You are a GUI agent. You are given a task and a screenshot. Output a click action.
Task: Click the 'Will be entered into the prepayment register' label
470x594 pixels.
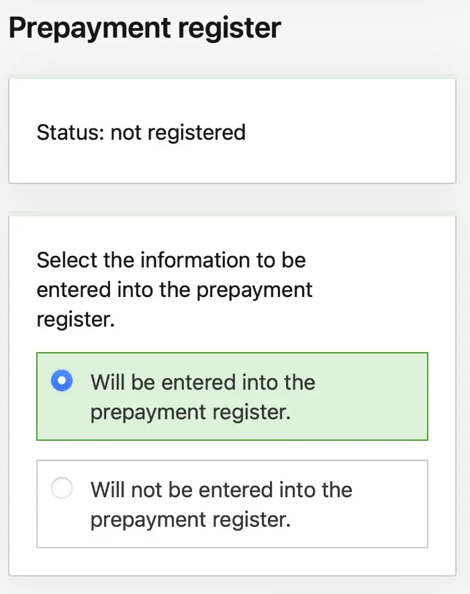[x=203, y=397]
